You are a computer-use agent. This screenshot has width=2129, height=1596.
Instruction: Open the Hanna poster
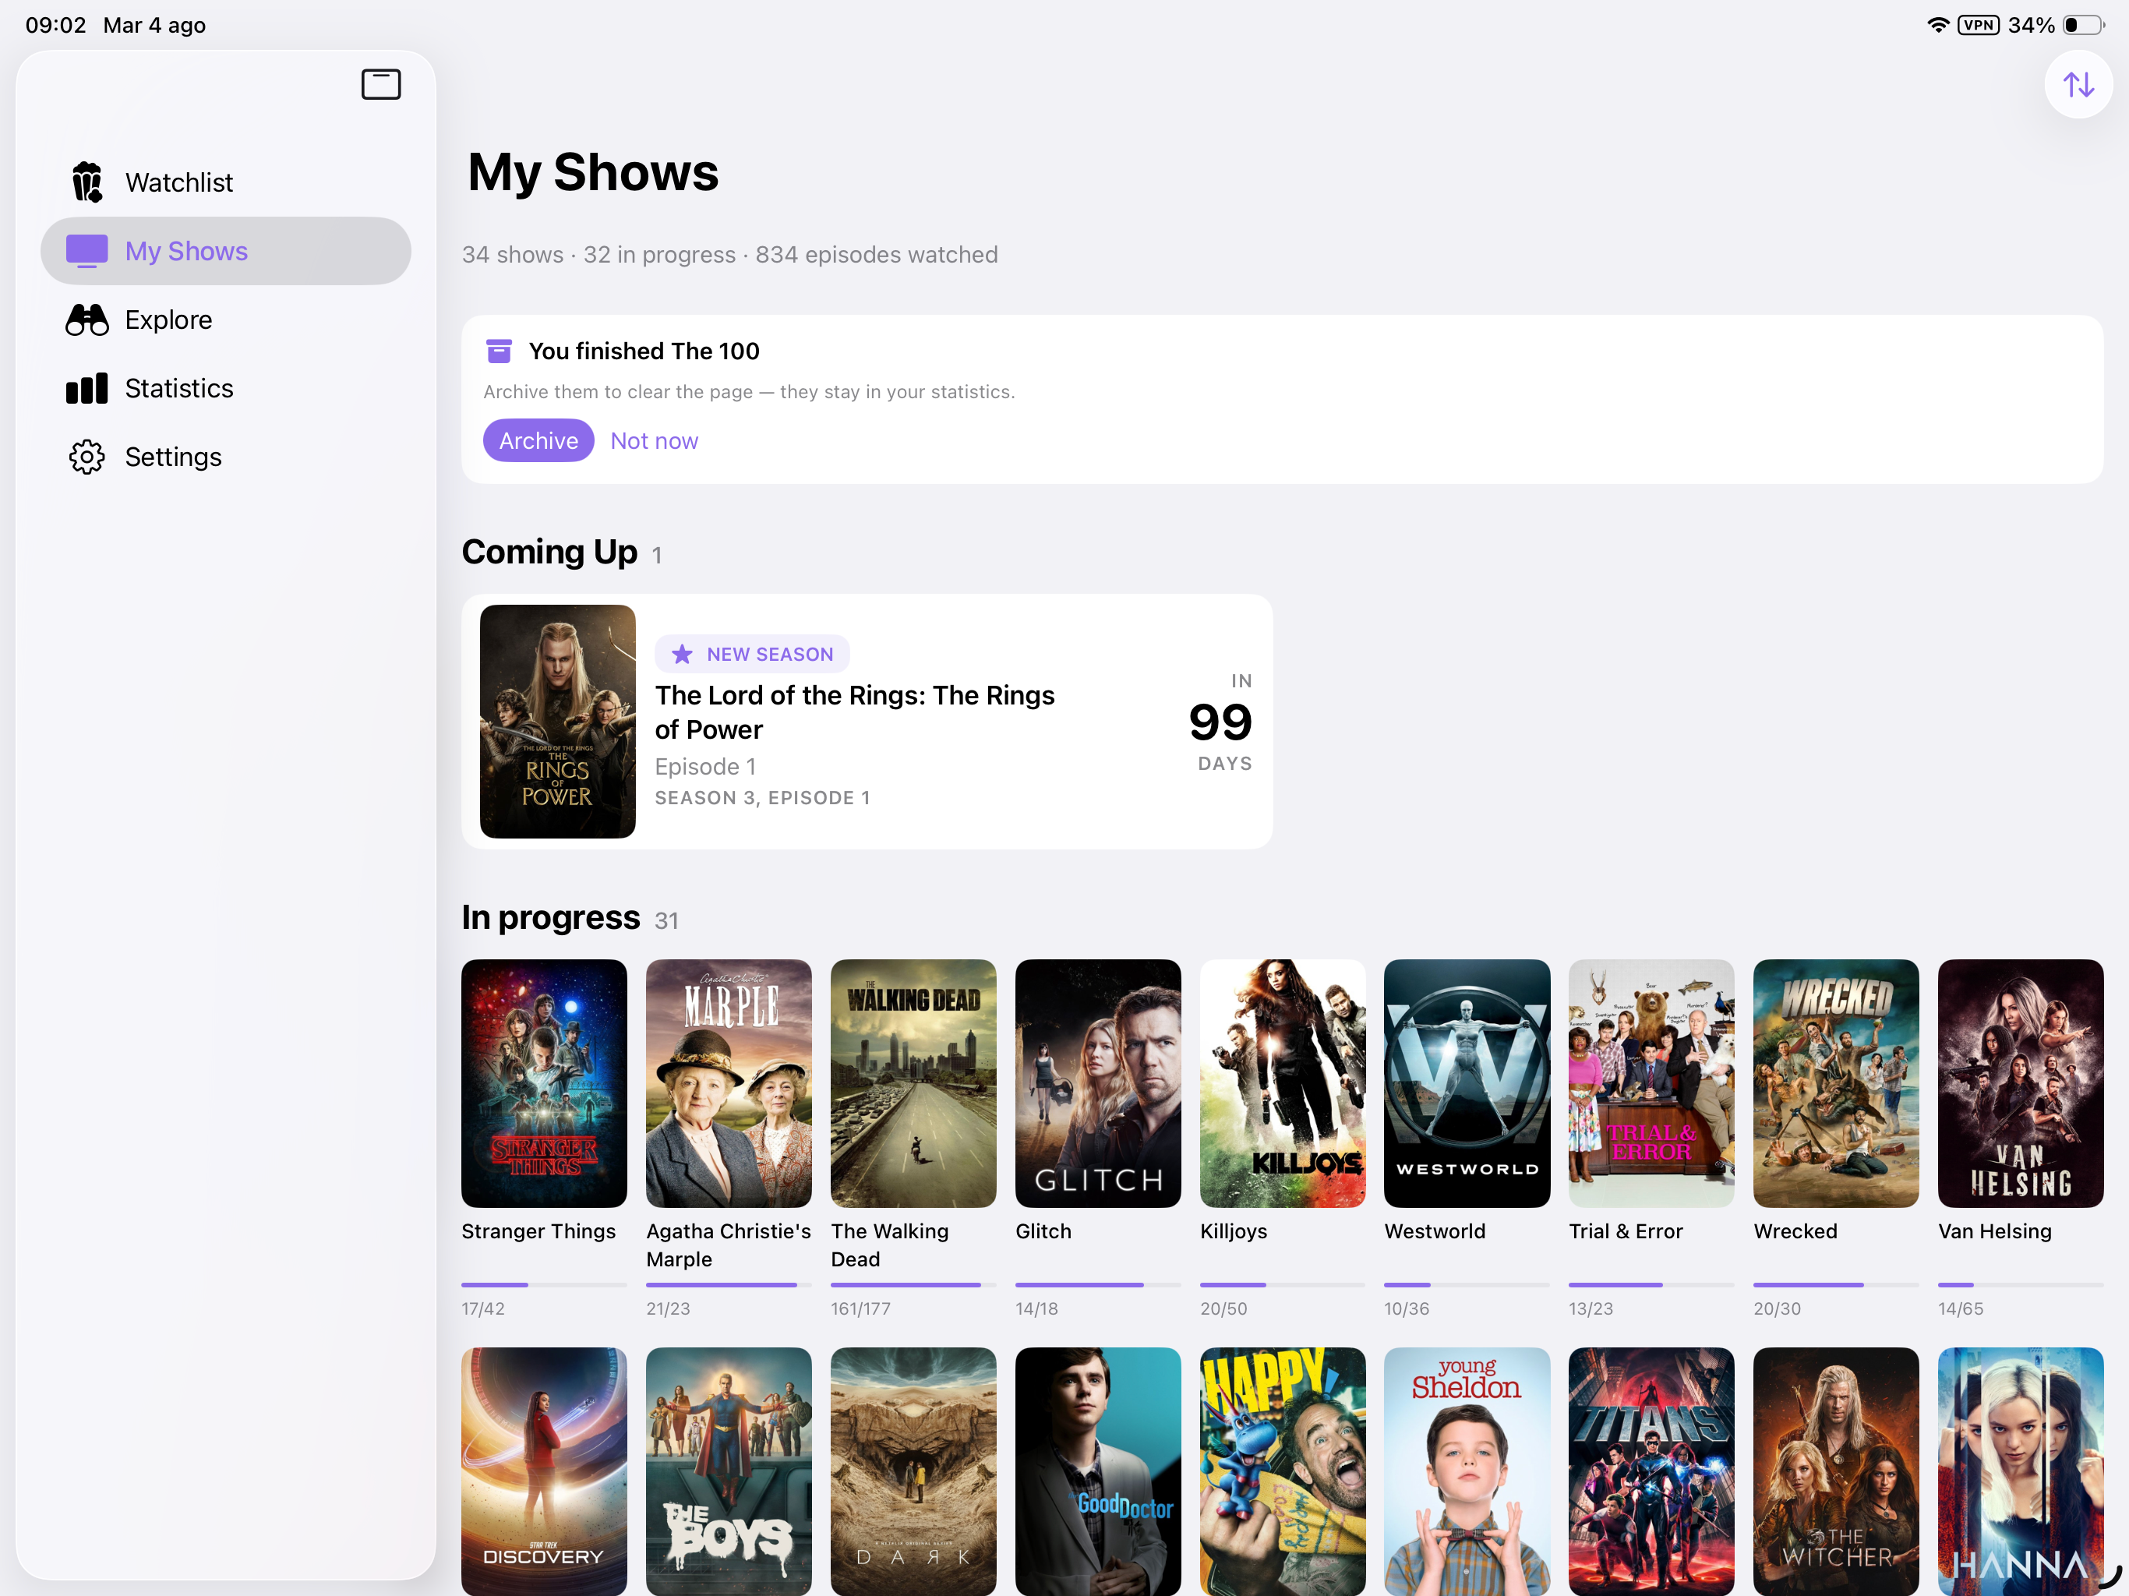2021,1472
